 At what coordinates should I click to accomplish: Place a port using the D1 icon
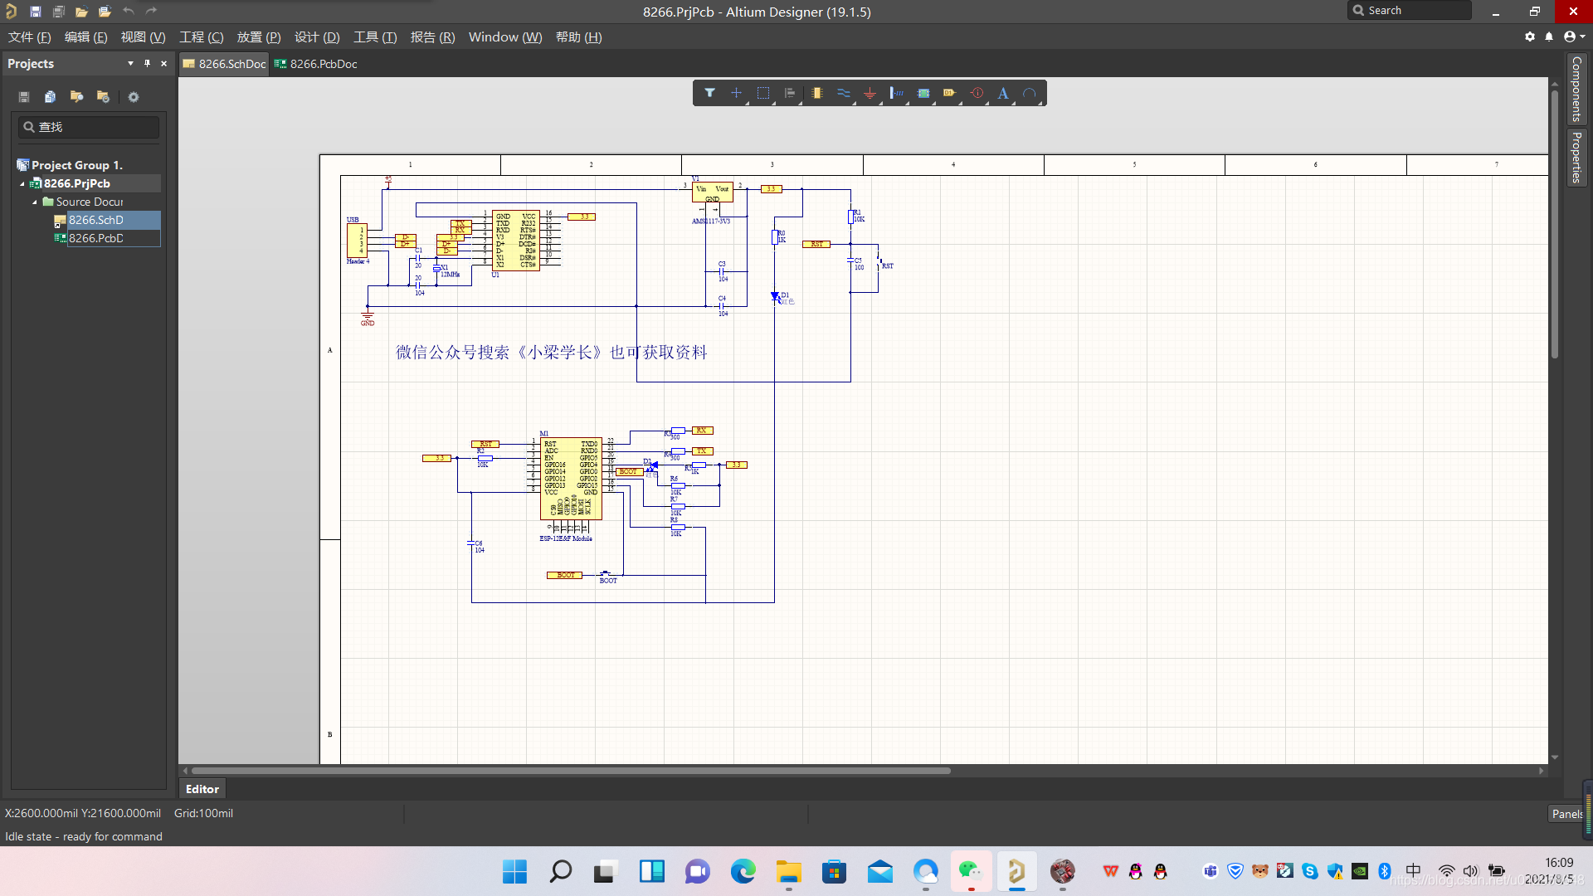click(950, 93)
